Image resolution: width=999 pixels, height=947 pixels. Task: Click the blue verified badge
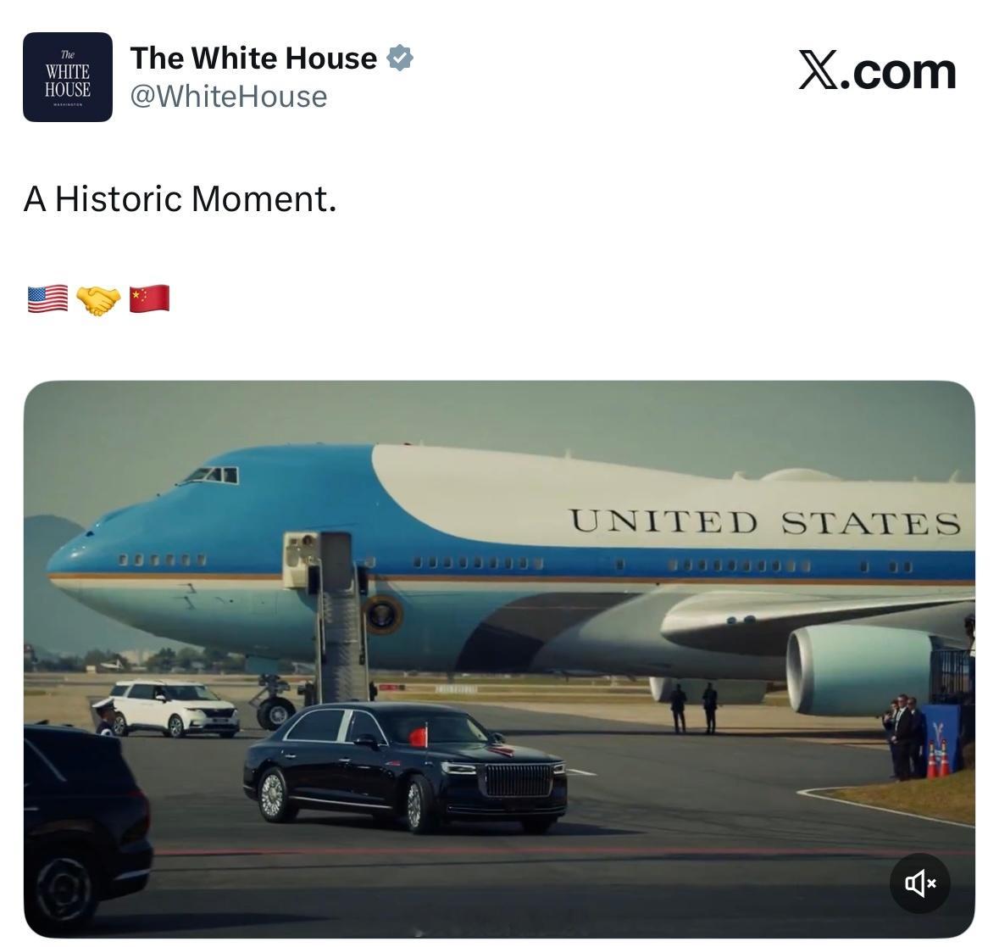tap(399, 58)
